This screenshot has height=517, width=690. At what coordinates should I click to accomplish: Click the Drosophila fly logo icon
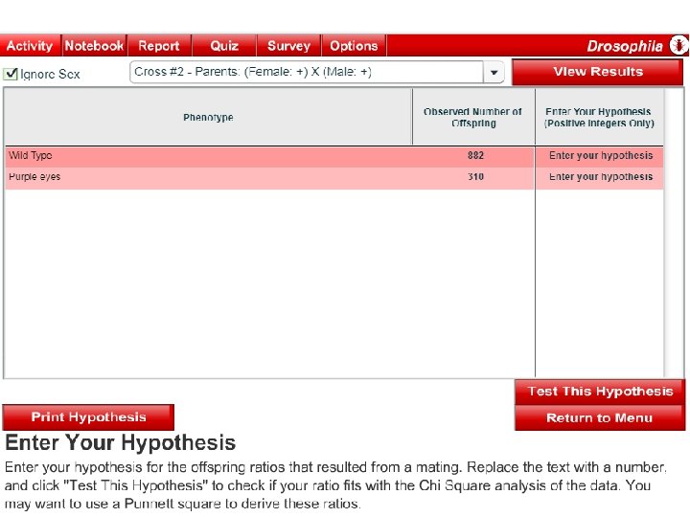pyautogui.click(x=679, y=45)
